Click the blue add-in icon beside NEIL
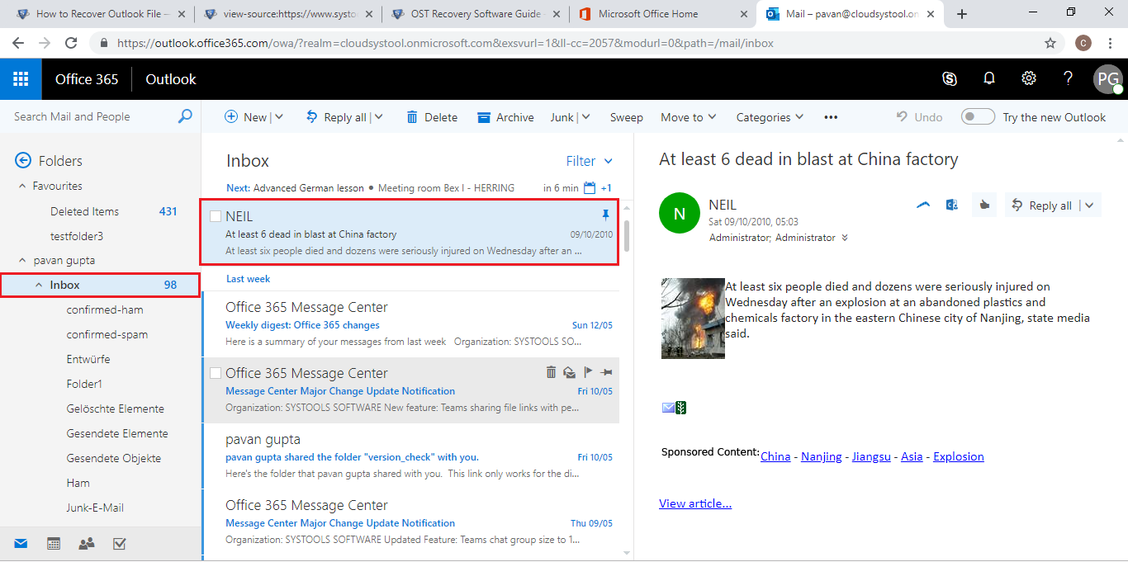The image size is (1128, 562). [924, 205]
